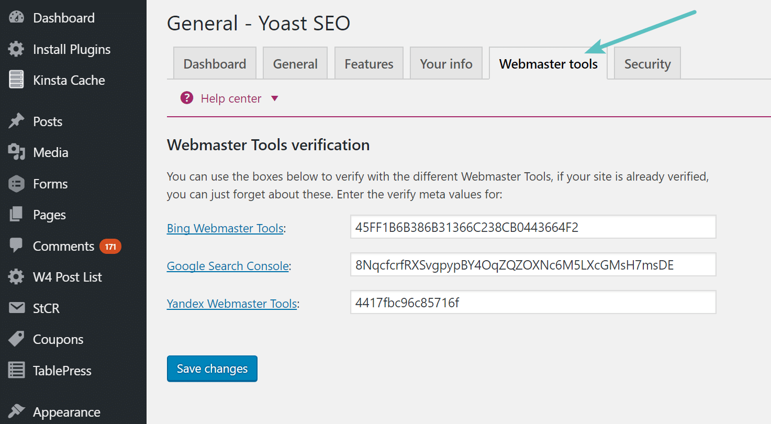The image size is (771, 424).
Task: Click the Media icon in sidebar
Action: (x=16, y=152)
